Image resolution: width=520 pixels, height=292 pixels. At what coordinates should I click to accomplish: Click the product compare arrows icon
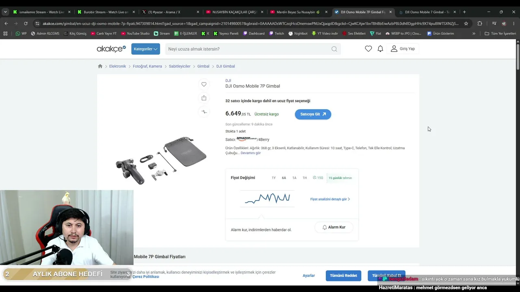pyautogui.click(x=204, y=112)
